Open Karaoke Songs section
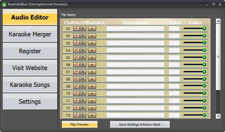Viewport: 225px width, 132px height. (x=30, y=84)
